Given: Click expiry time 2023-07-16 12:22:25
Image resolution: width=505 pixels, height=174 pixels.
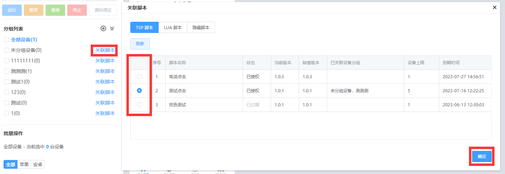Looking at the screenshot, I should pos(463,91).
